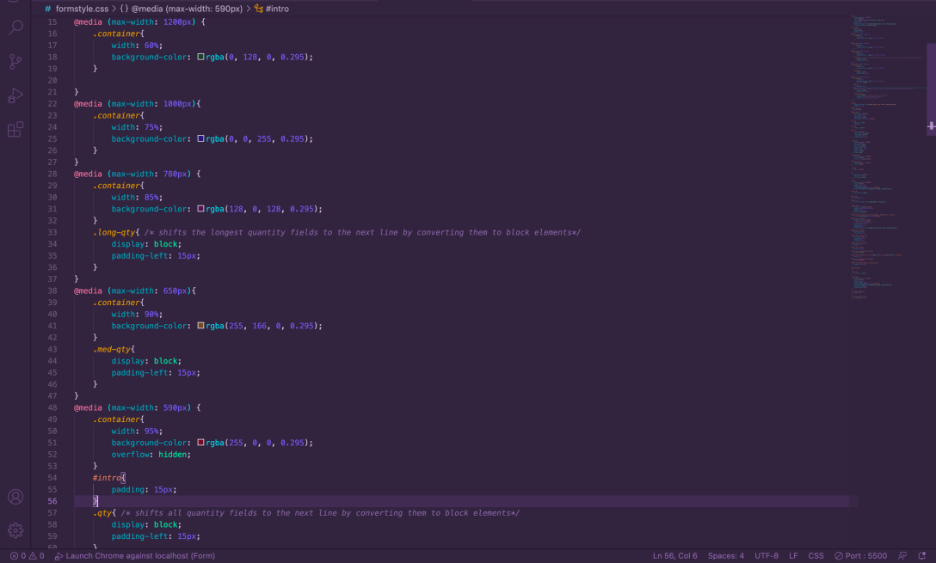Open the Extensions view
The image size is (936, 563).
click(15, 130)
